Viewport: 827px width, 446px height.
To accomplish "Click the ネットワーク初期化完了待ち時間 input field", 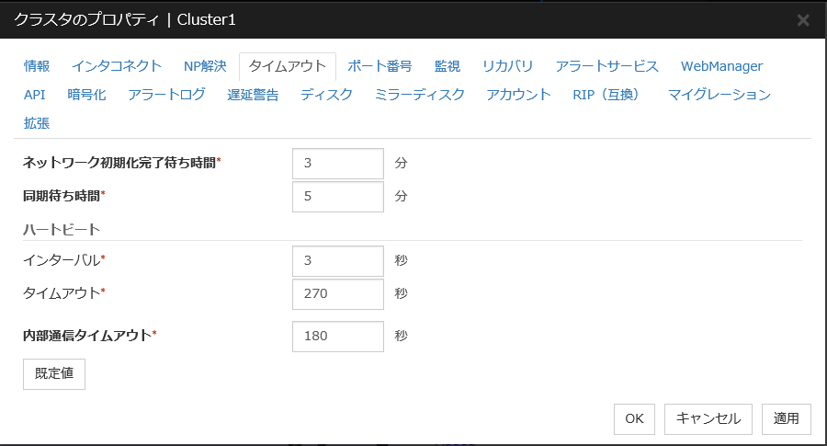I will (337, 164).
